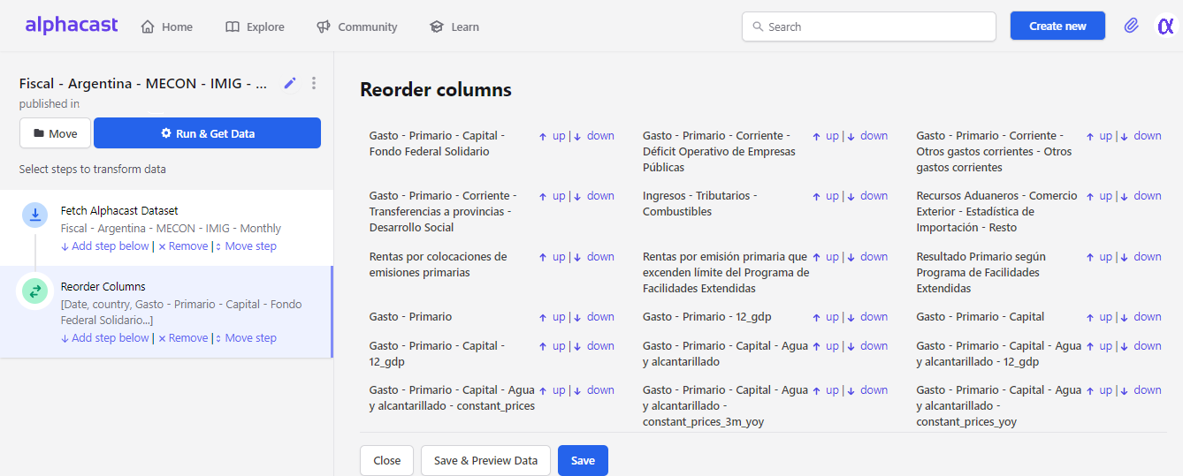
Task: Move 'Recursos Aduaneros' column down
Action: click(x=1141, y=196)
